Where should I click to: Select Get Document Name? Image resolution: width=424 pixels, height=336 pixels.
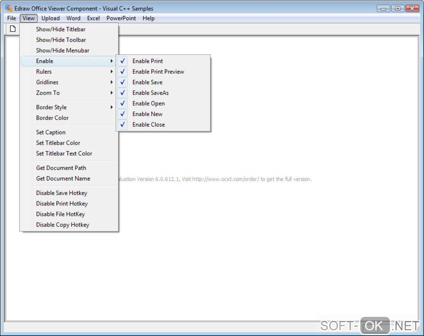coord(69,179)
